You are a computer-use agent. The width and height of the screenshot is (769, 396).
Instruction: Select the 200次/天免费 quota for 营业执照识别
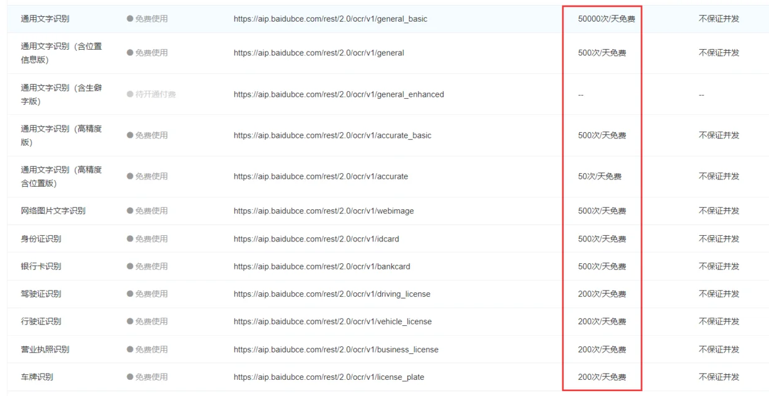click(x=602, y=349)
